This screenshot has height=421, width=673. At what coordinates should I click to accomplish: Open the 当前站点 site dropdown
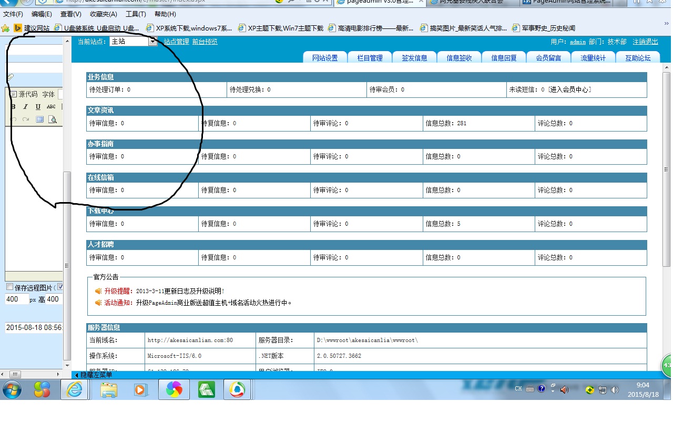pos(152,42)
